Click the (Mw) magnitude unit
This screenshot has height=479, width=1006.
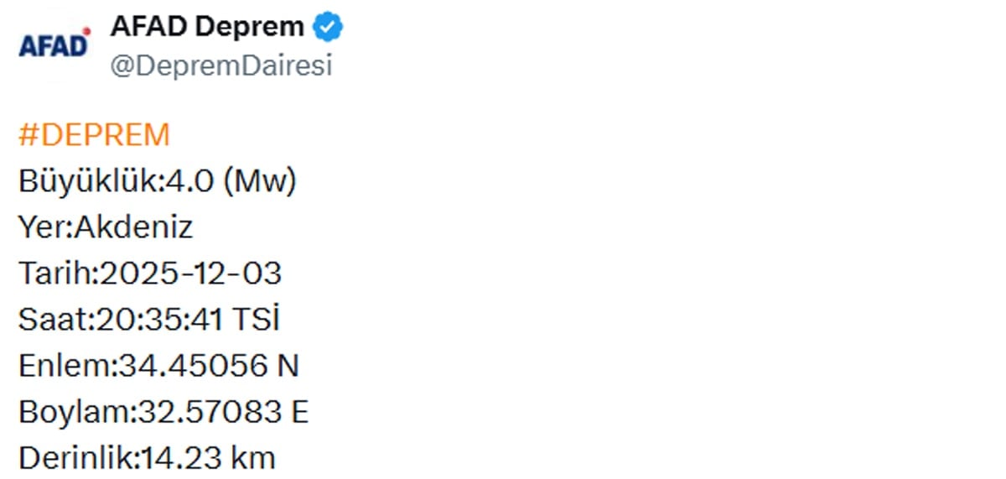[x=260, y=181]
